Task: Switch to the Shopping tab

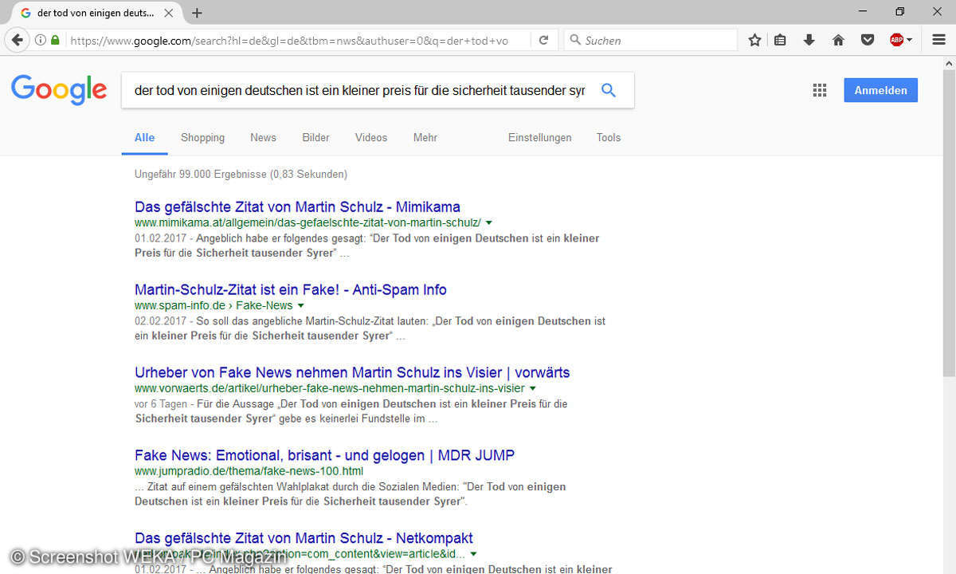Action: [x=202, y=137]
